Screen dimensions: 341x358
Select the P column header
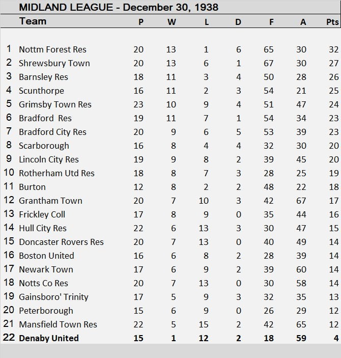140,22
